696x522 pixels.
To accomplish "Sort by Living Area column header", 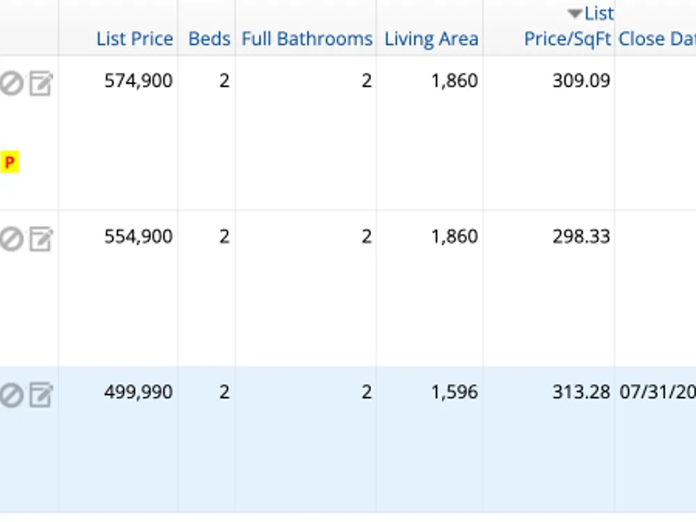I will point(432,39).
